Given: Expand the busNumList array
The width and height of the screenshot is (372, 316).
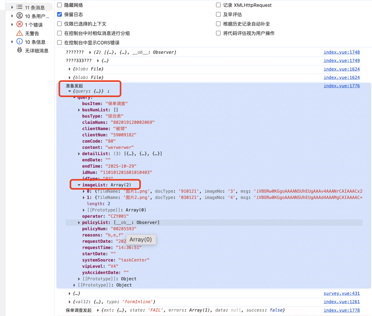Looking at the screenshot, I should click(79, 110).
